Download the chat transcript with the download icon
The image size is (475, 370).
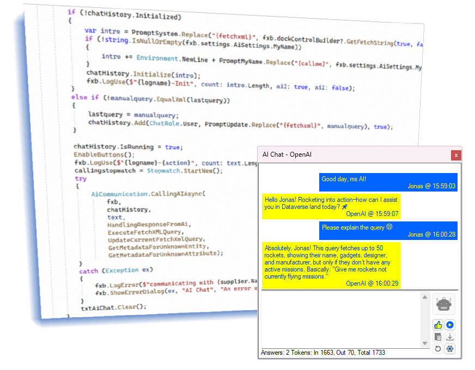click(450, 337)
